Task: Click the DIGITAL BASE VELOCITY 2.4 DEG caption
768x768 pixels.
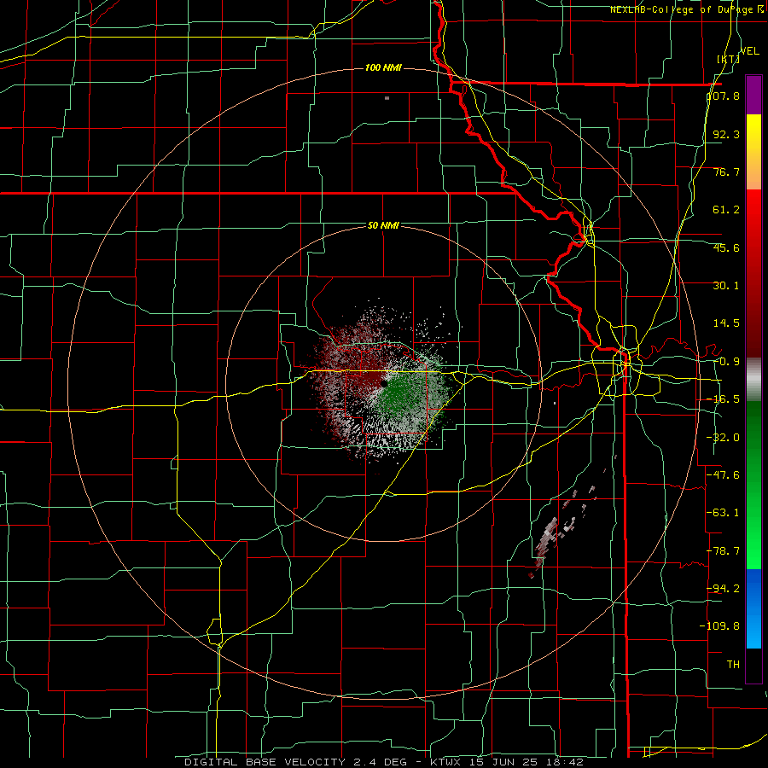Action: coord(300,762)
